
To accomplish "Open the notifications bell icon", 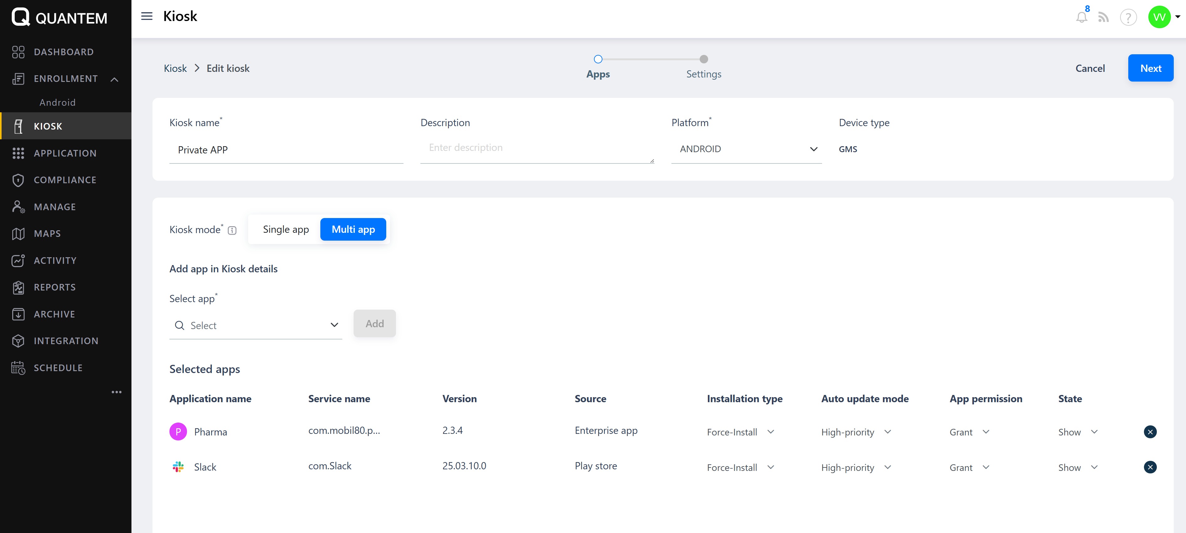I will click(1081, 18).
